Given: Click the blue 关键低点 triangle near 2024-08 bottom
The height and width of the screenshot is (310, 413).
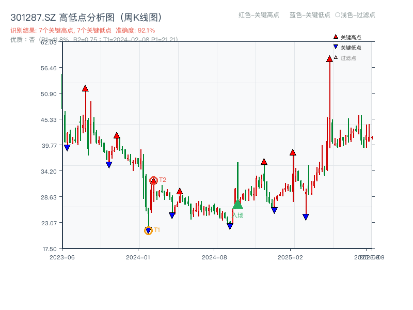Looking at the screenshot, I should (230, 225).
